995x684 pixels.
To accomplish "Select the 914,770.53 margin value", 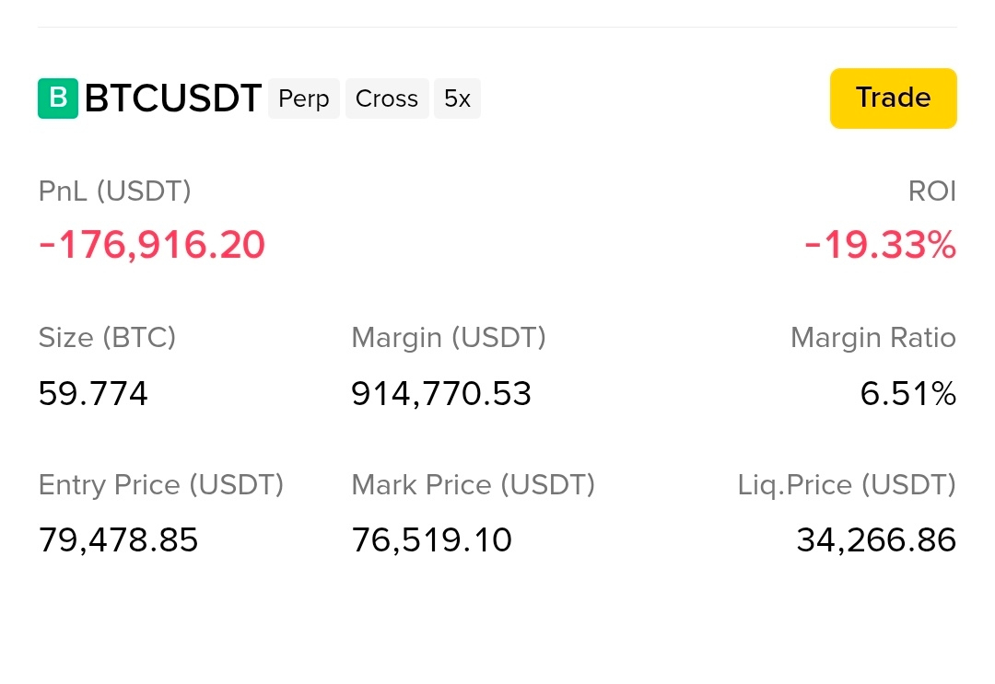I will [x=441, y=394].
